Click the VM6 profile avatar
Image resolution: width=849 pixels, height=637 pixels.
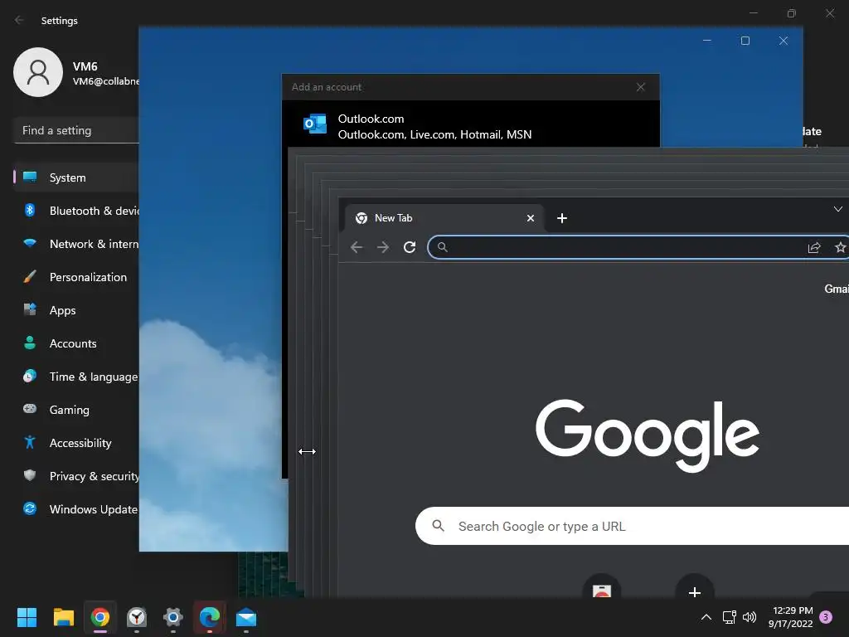tap(38, 72)
